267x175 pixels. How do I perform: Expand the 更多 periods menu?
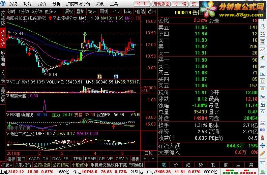tap(50, 11)
